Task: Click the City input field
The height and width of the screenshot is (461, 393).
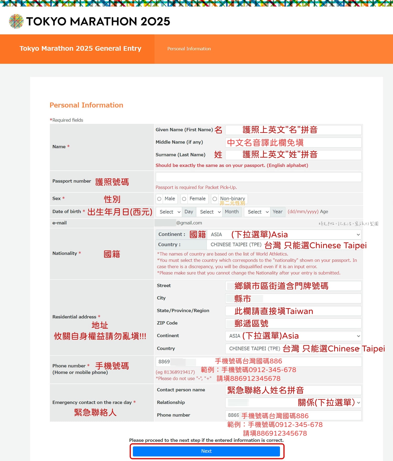Action: (x=293, y=298)
